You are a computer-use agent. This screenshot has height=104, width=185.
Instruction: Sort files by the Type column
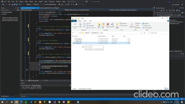[113, 36]
